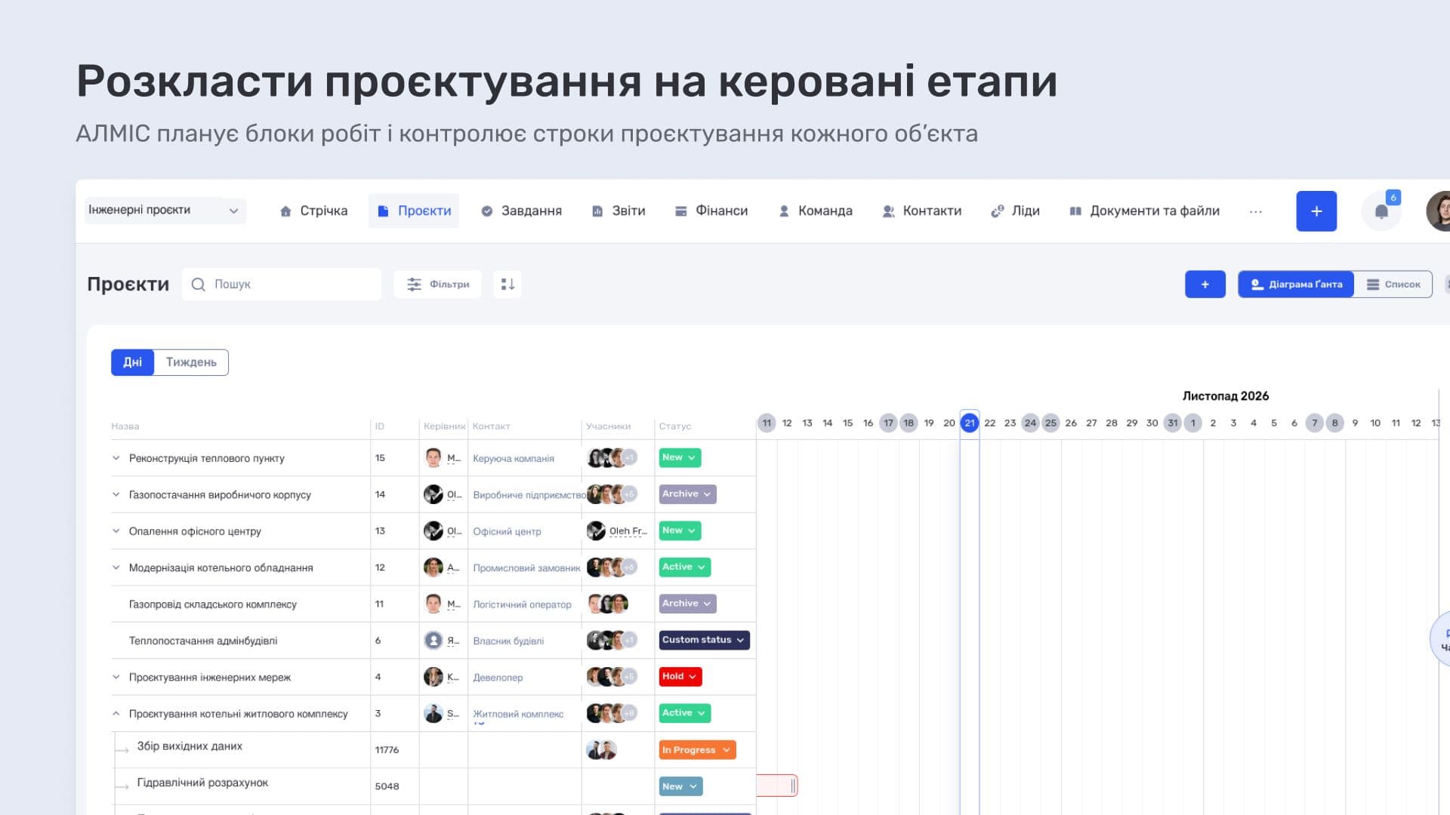Click the book icon beside Документи та файли
The height and width of the screenshot is (815, 1450).
(x=1075, y=211)
